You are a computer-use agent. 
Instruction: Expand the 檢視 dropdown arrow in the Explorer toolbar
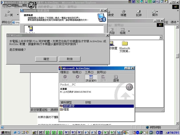click(129, 31)
